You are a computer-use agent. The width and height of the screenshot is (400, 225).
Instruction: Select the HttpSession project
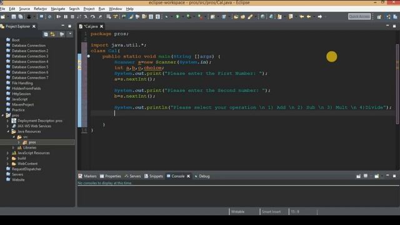pyautogui.click(x=21, y=94)
